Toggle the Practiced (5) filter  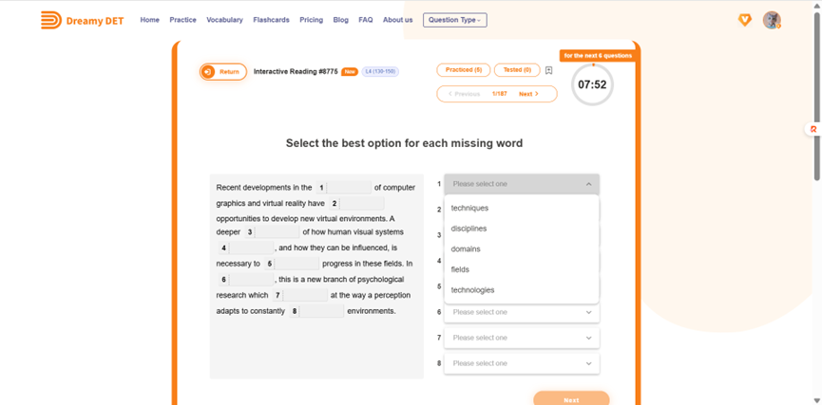[464, 69]
